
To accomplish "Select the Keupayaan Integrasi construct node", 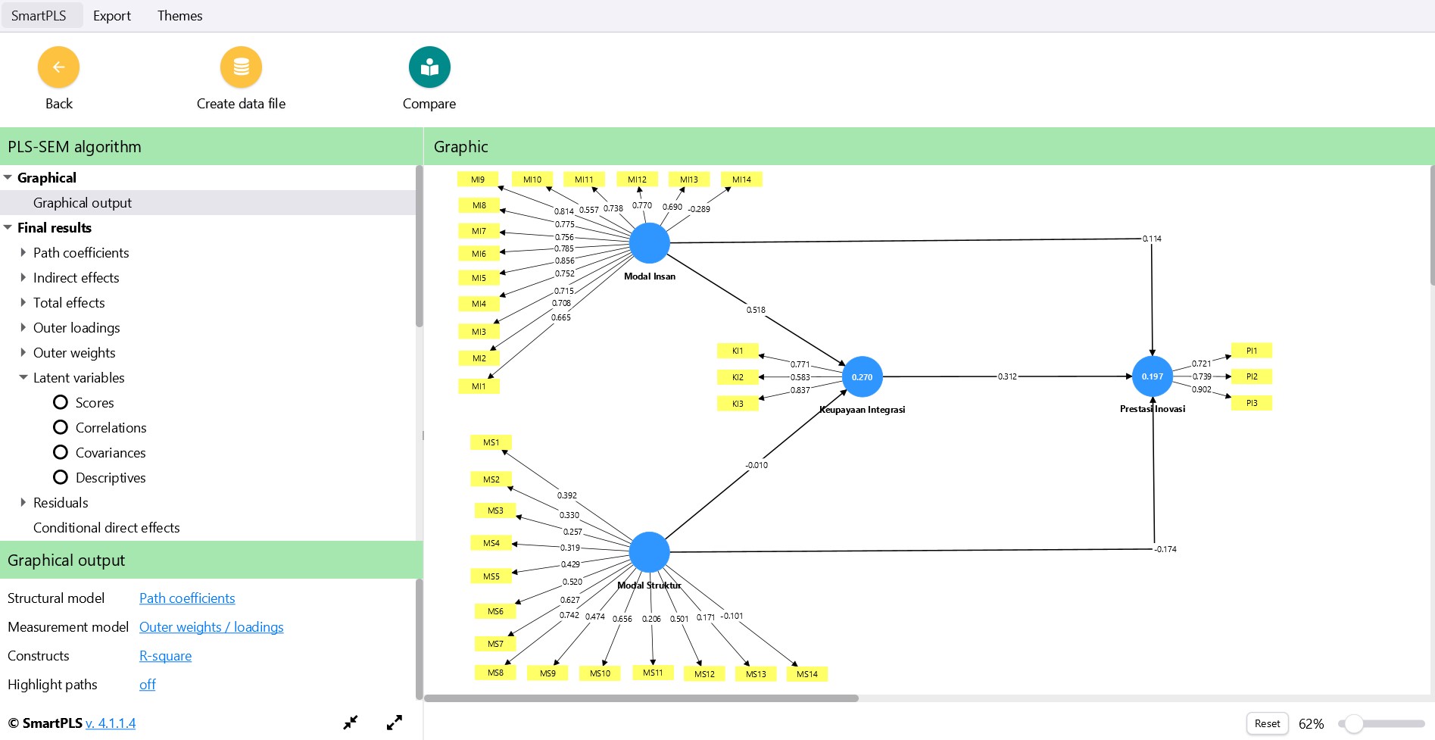I will (x=862, y=376).
